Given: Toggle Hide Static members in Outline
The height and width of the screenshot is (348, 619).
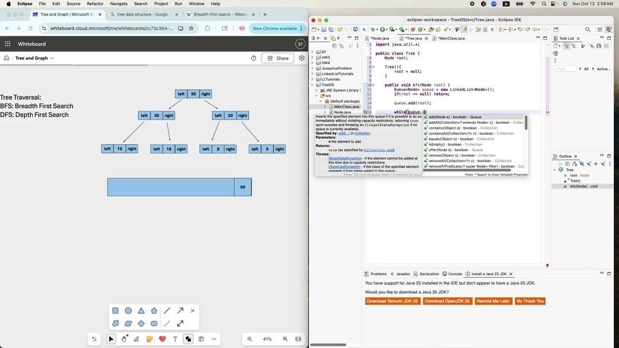Looking at the screenshot, I should pos(589,164).
